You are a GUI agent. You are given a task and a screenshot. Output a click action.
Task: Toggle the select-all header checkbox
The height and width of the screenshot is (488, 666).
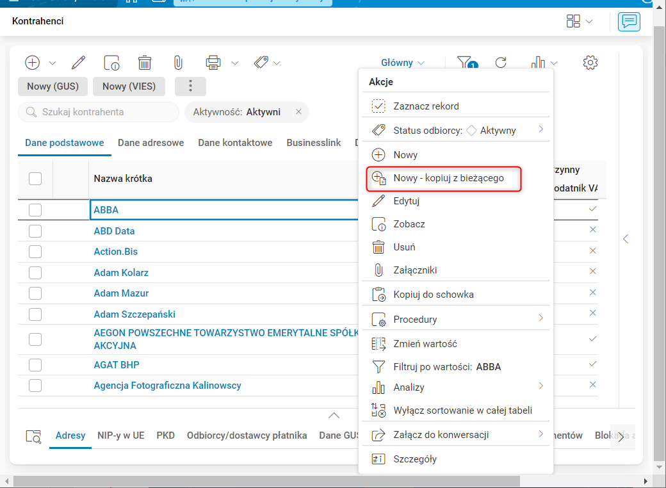click(x=35, y=179)
